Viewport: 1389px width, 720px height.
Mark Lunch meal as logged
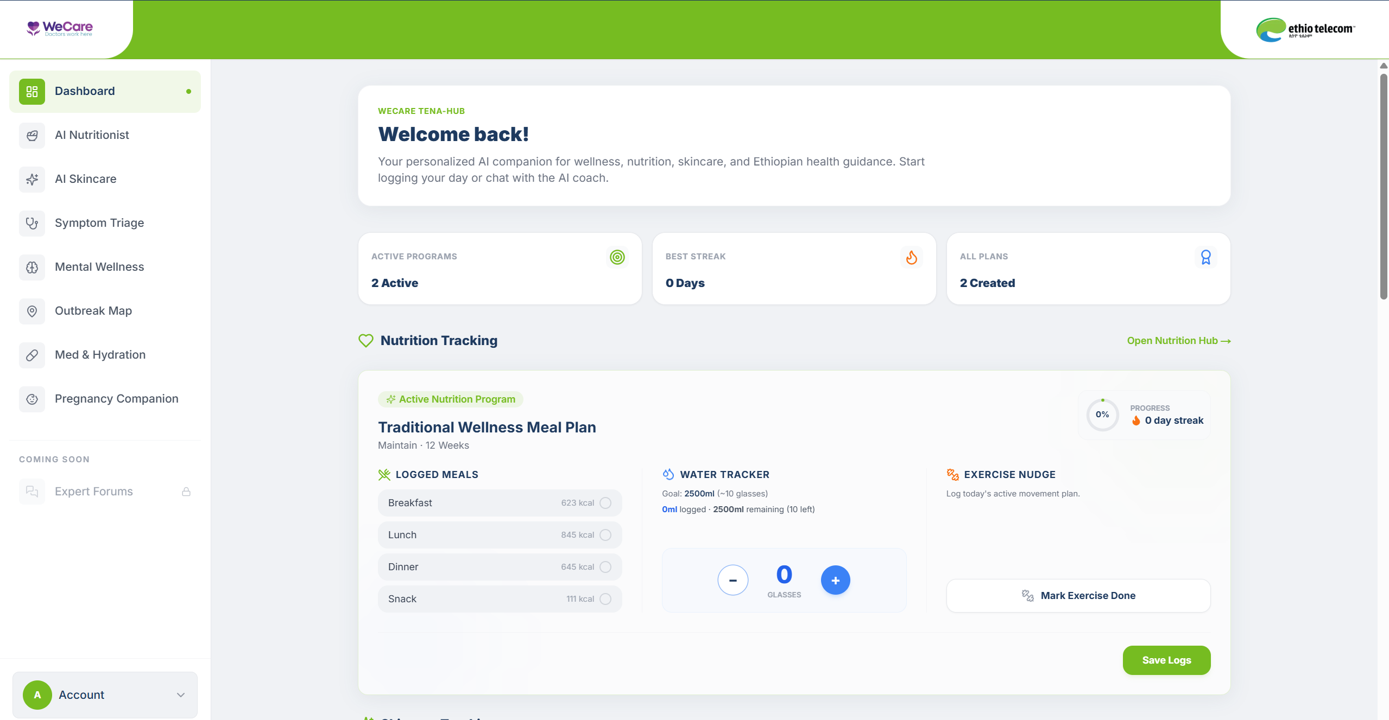(x=605, y=535)
